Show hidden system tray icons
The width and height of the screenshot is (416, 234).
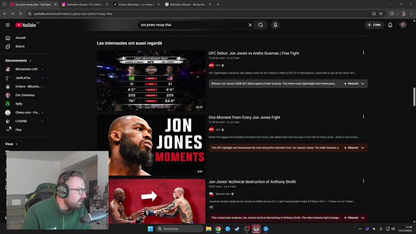coord(360,229)
